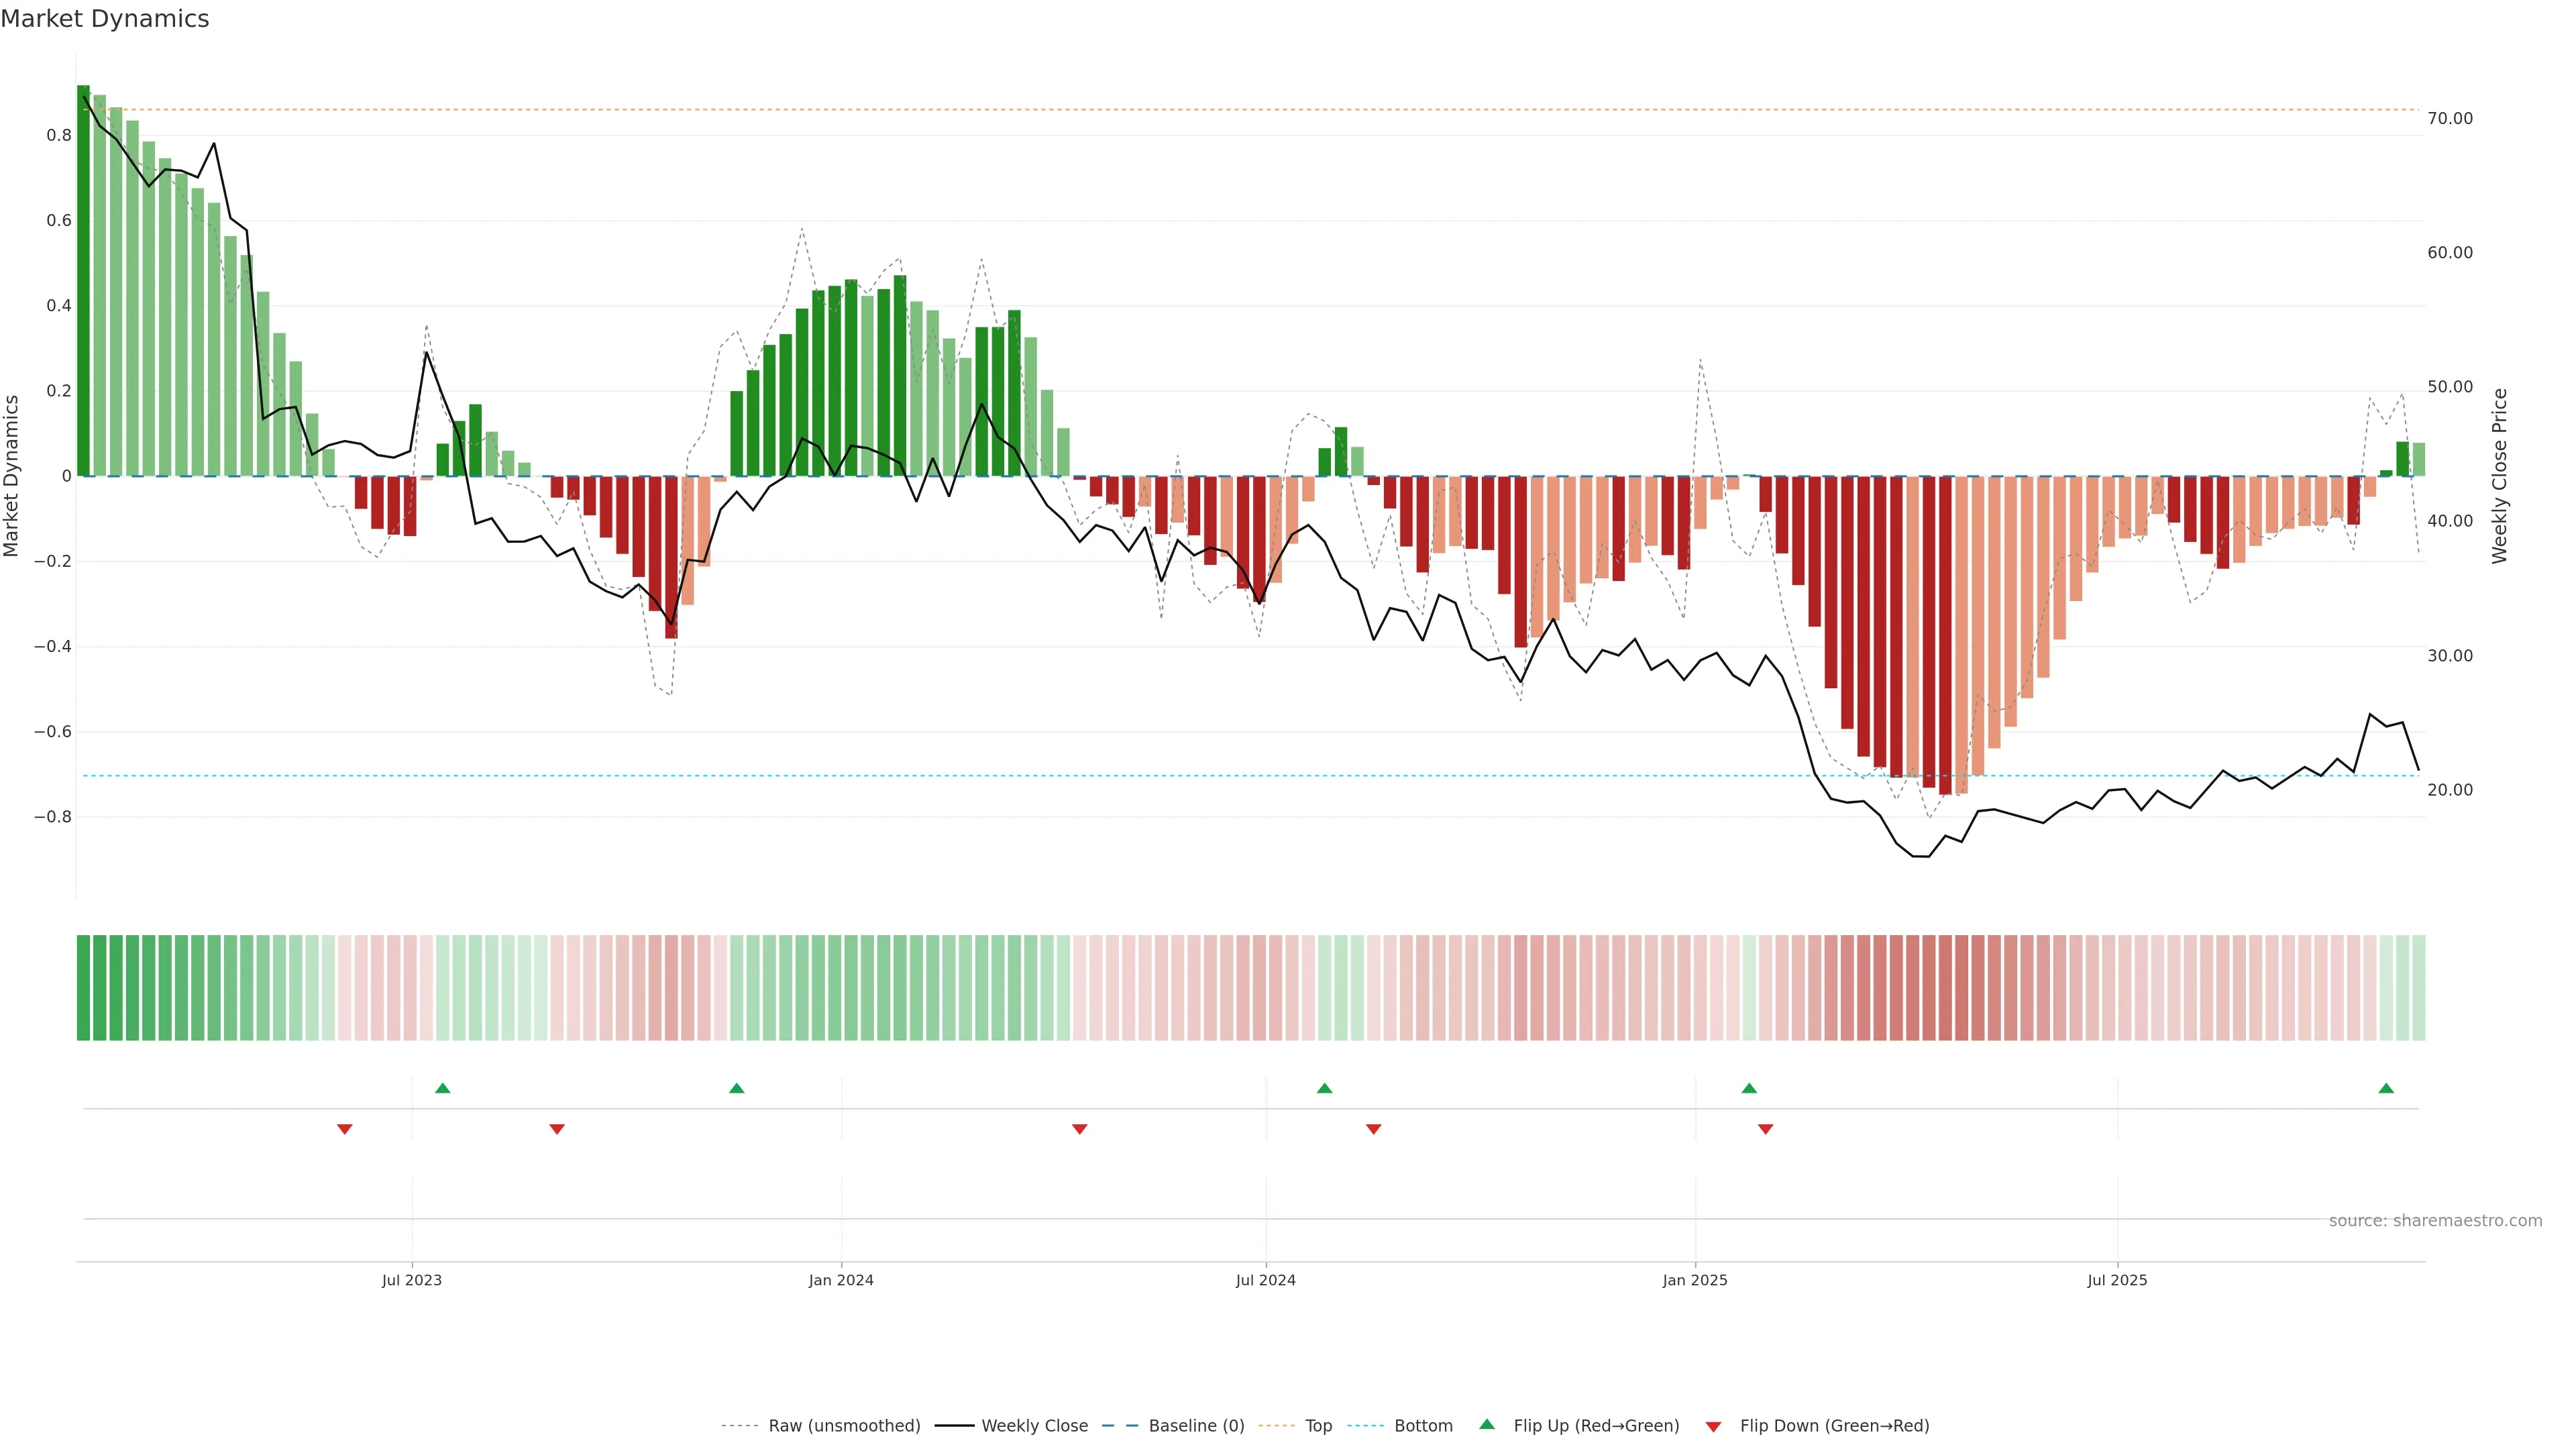The image size is (2576, 1449).
Task: Click the rightmost red flip-down triangle marker
Action: (1766, 1129)
